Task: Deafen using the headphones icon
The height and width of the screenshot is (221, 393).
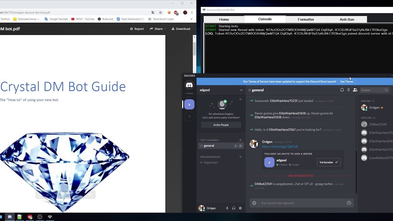Action: click(x=234, y=208)
